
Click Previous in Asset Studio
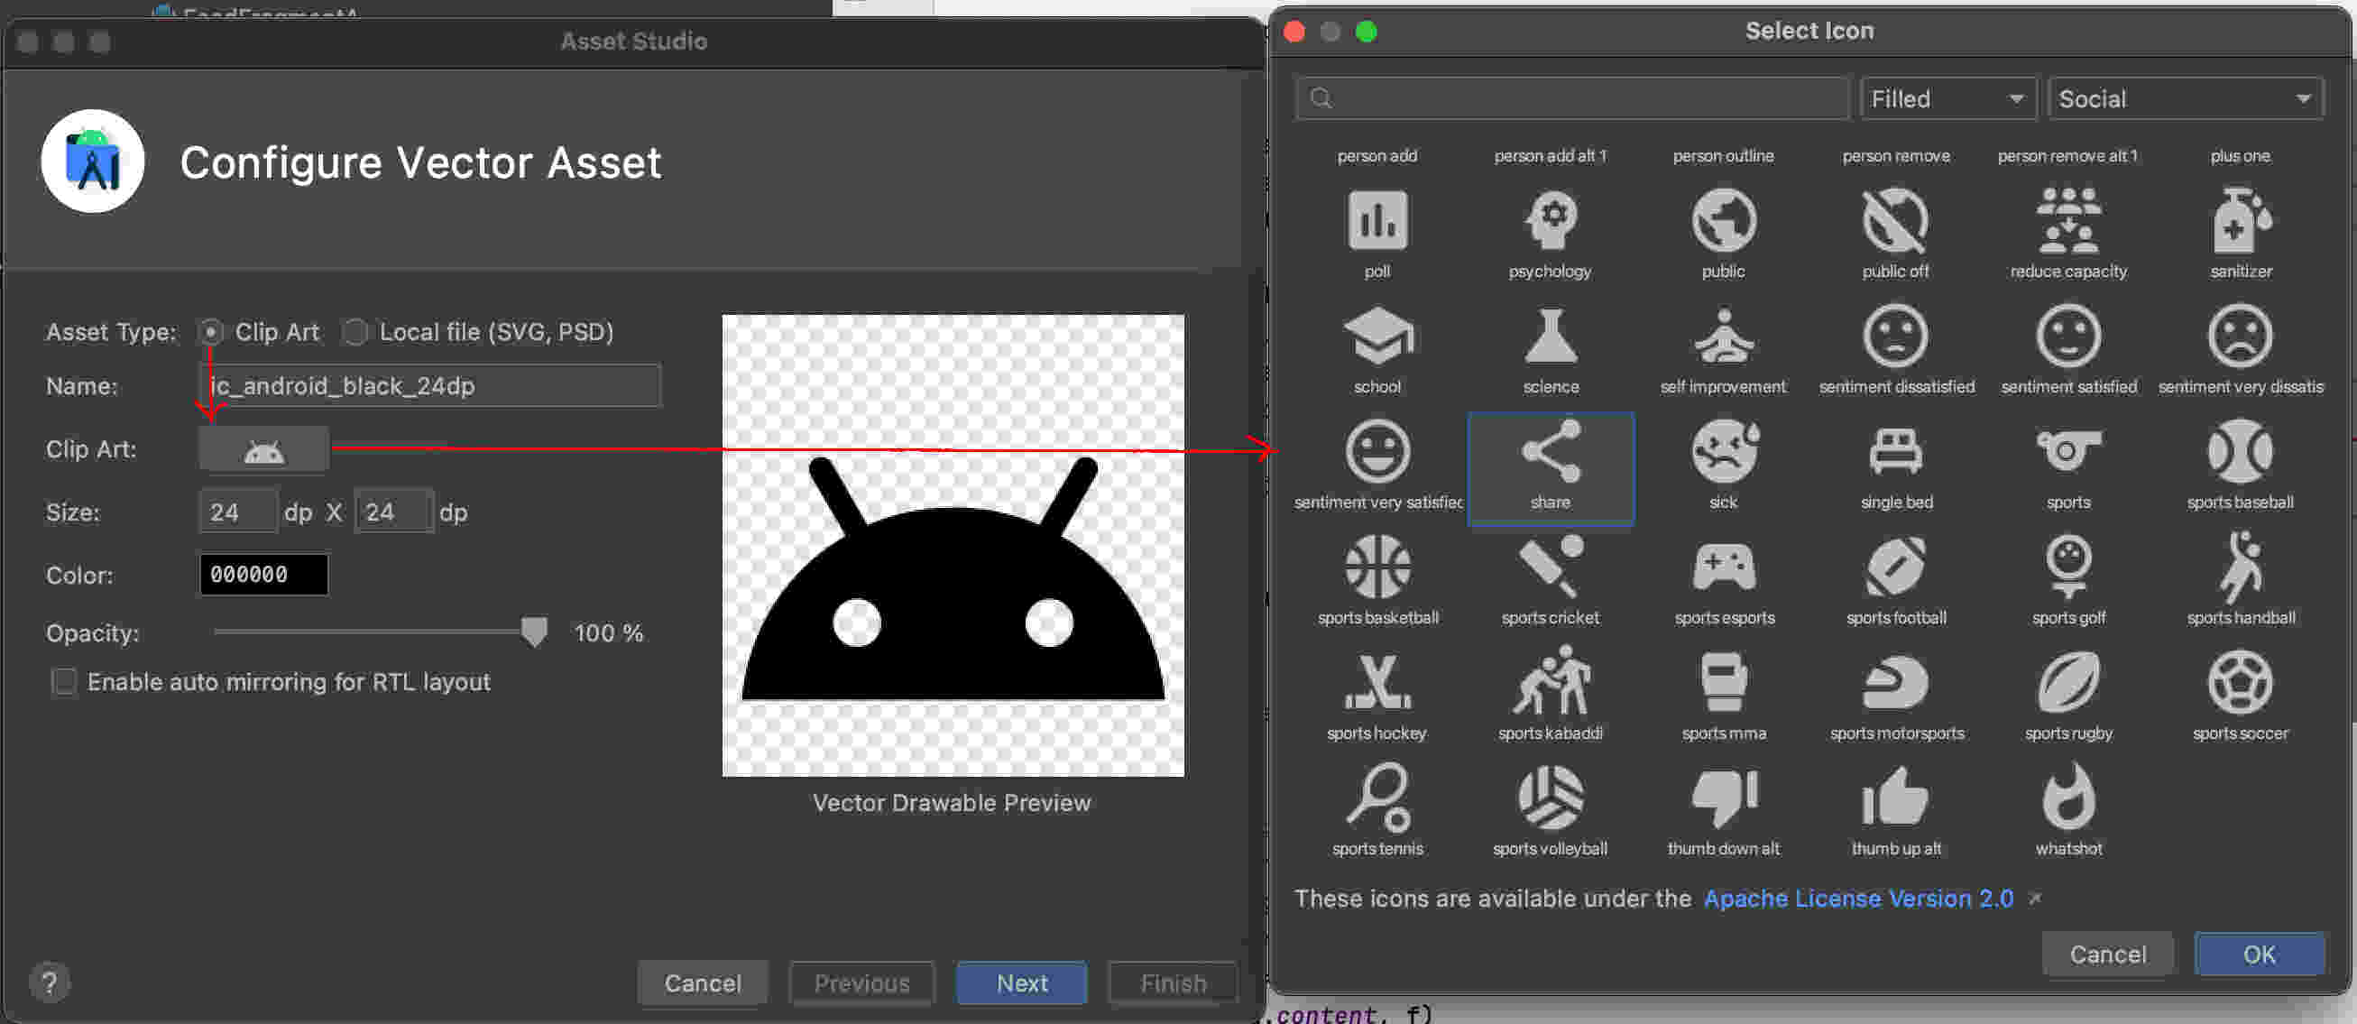(861, 982)
